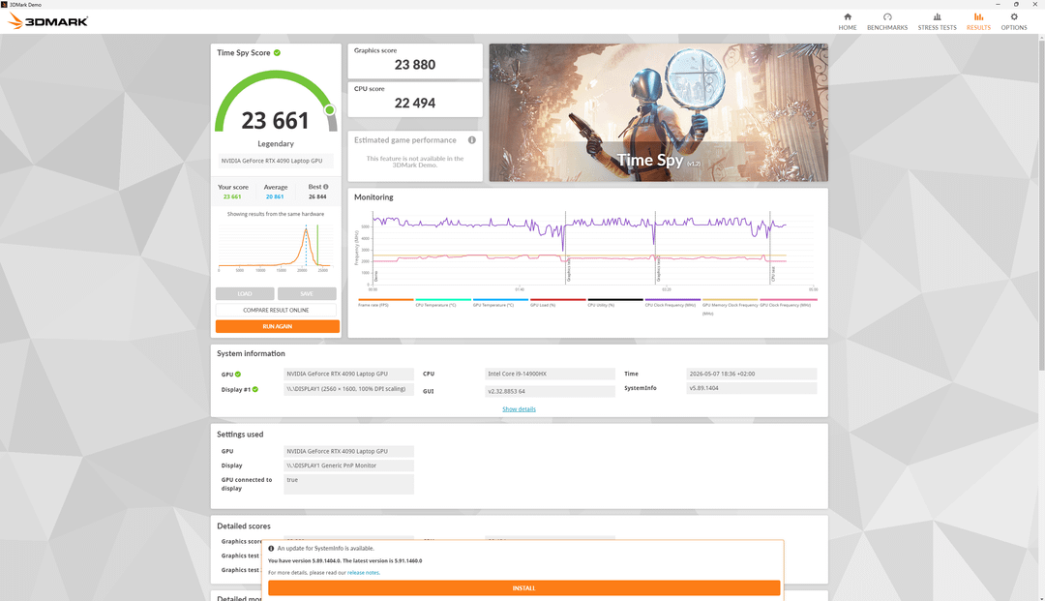
Task: Open the Options gear icon
Action: point(1014,17)
